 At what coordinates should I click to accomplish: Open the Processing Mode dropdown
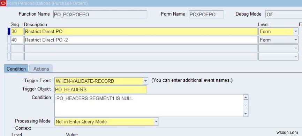click(x=156, y=122)
